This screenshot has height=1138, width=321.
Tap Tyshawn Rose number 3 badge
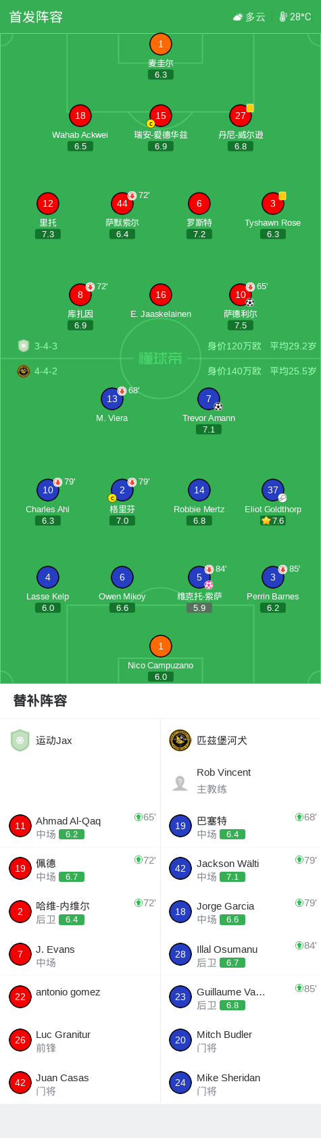coord(272,203)
